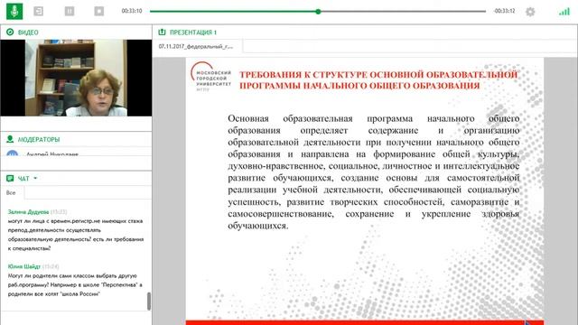
Task: Click Залина Дудуева's chat message text
Action: (x=76, y=235)
